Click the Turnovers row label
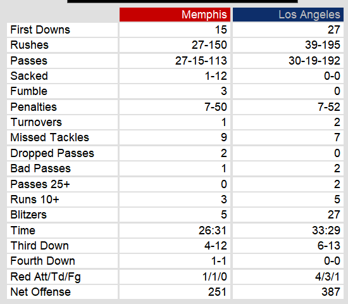 (x=36, y=122)
